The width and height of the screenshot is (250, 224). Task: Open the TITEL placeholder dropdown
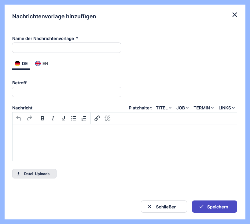164,108
